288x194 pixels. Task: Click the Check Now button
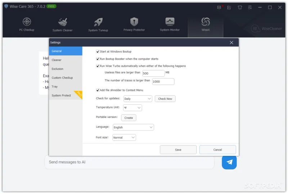pos(165,99)
